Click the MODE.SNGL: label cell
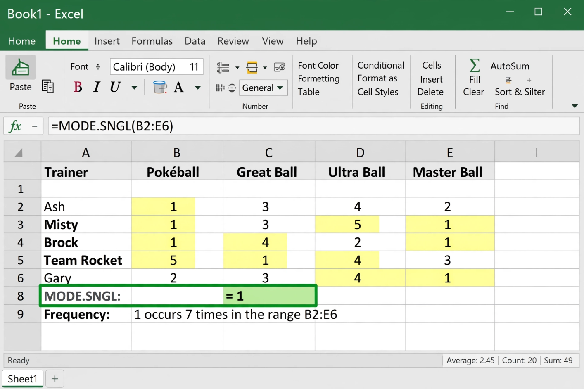Image resolution: width=584 pixels, height=389 pixels. click(x=86, y=296)
